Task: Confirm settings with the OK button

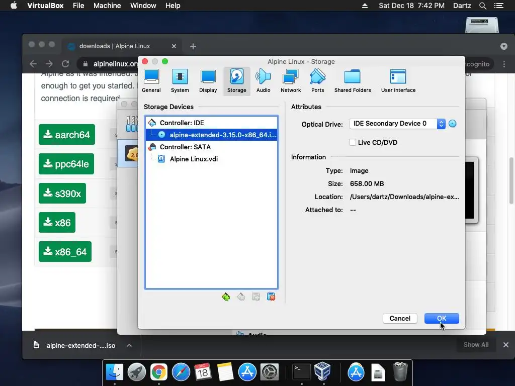Action: tap(442, 318)
